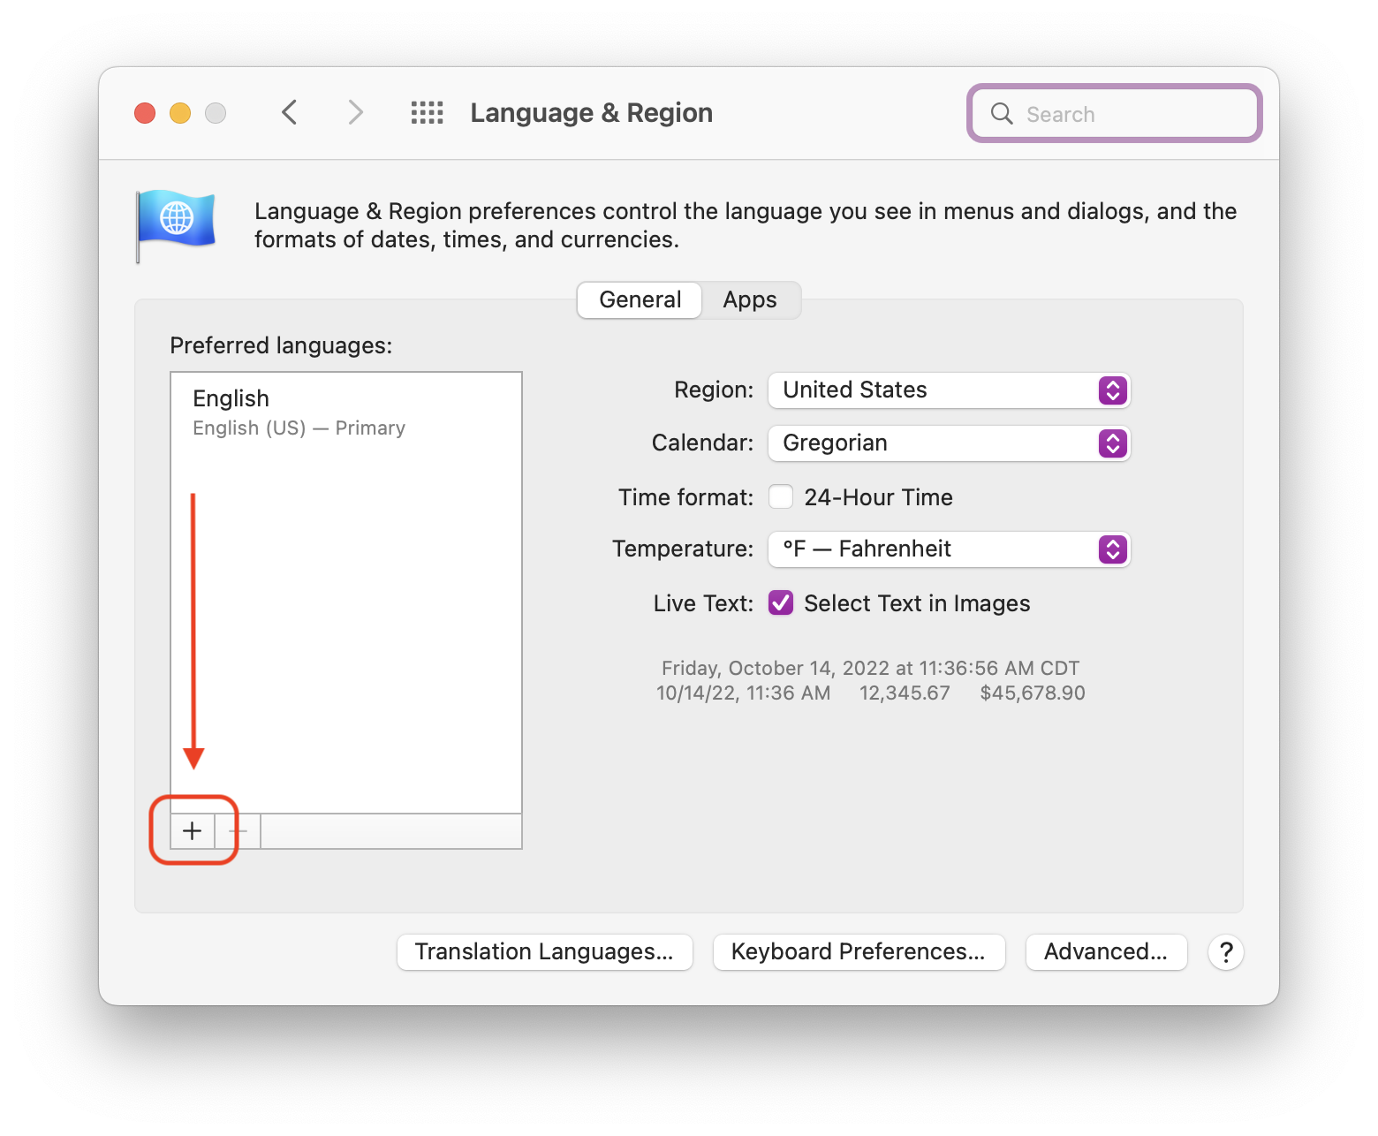Click the 'Live Text:' label
Image resolution: width=1378 pixels, height=1136 pixels.
(703, 603)
